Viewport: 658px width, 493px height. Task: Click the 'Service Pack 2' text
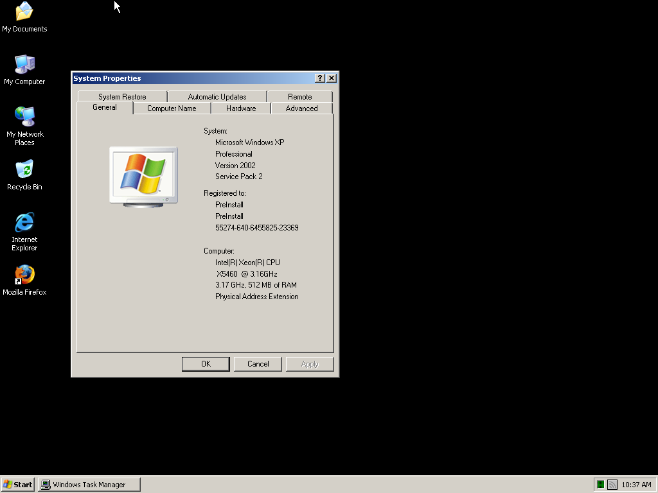(x=239, y=177)
